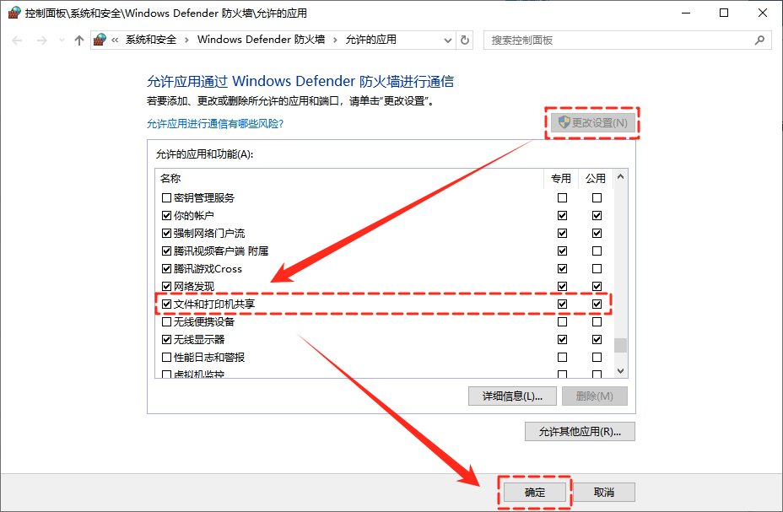
Task: Click the app list scrollbar thumb
Action: tap(621, 345)
